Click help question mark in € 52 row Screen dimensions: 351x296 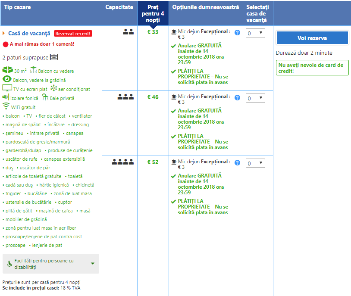(237, 163)
